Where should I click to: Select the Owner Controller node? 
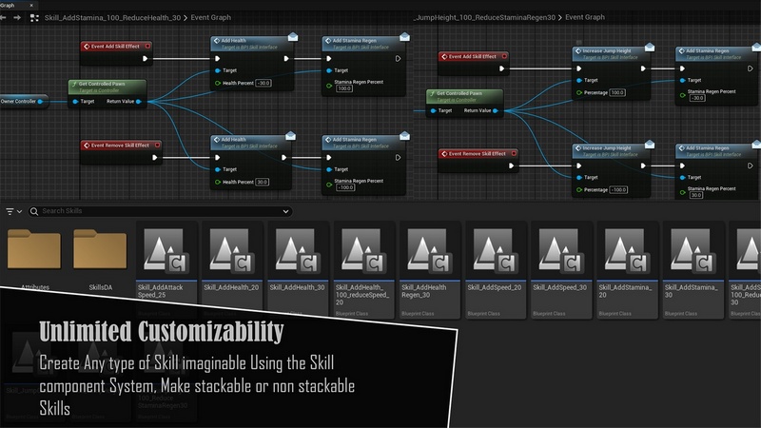[21, 101]
